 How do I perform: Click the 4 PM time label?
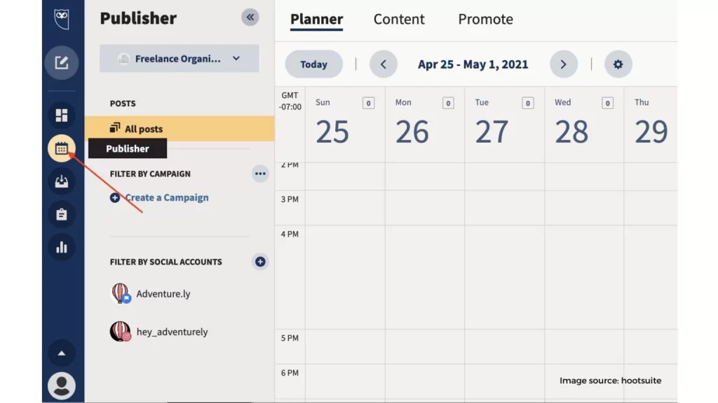click(x=290, y=234)
